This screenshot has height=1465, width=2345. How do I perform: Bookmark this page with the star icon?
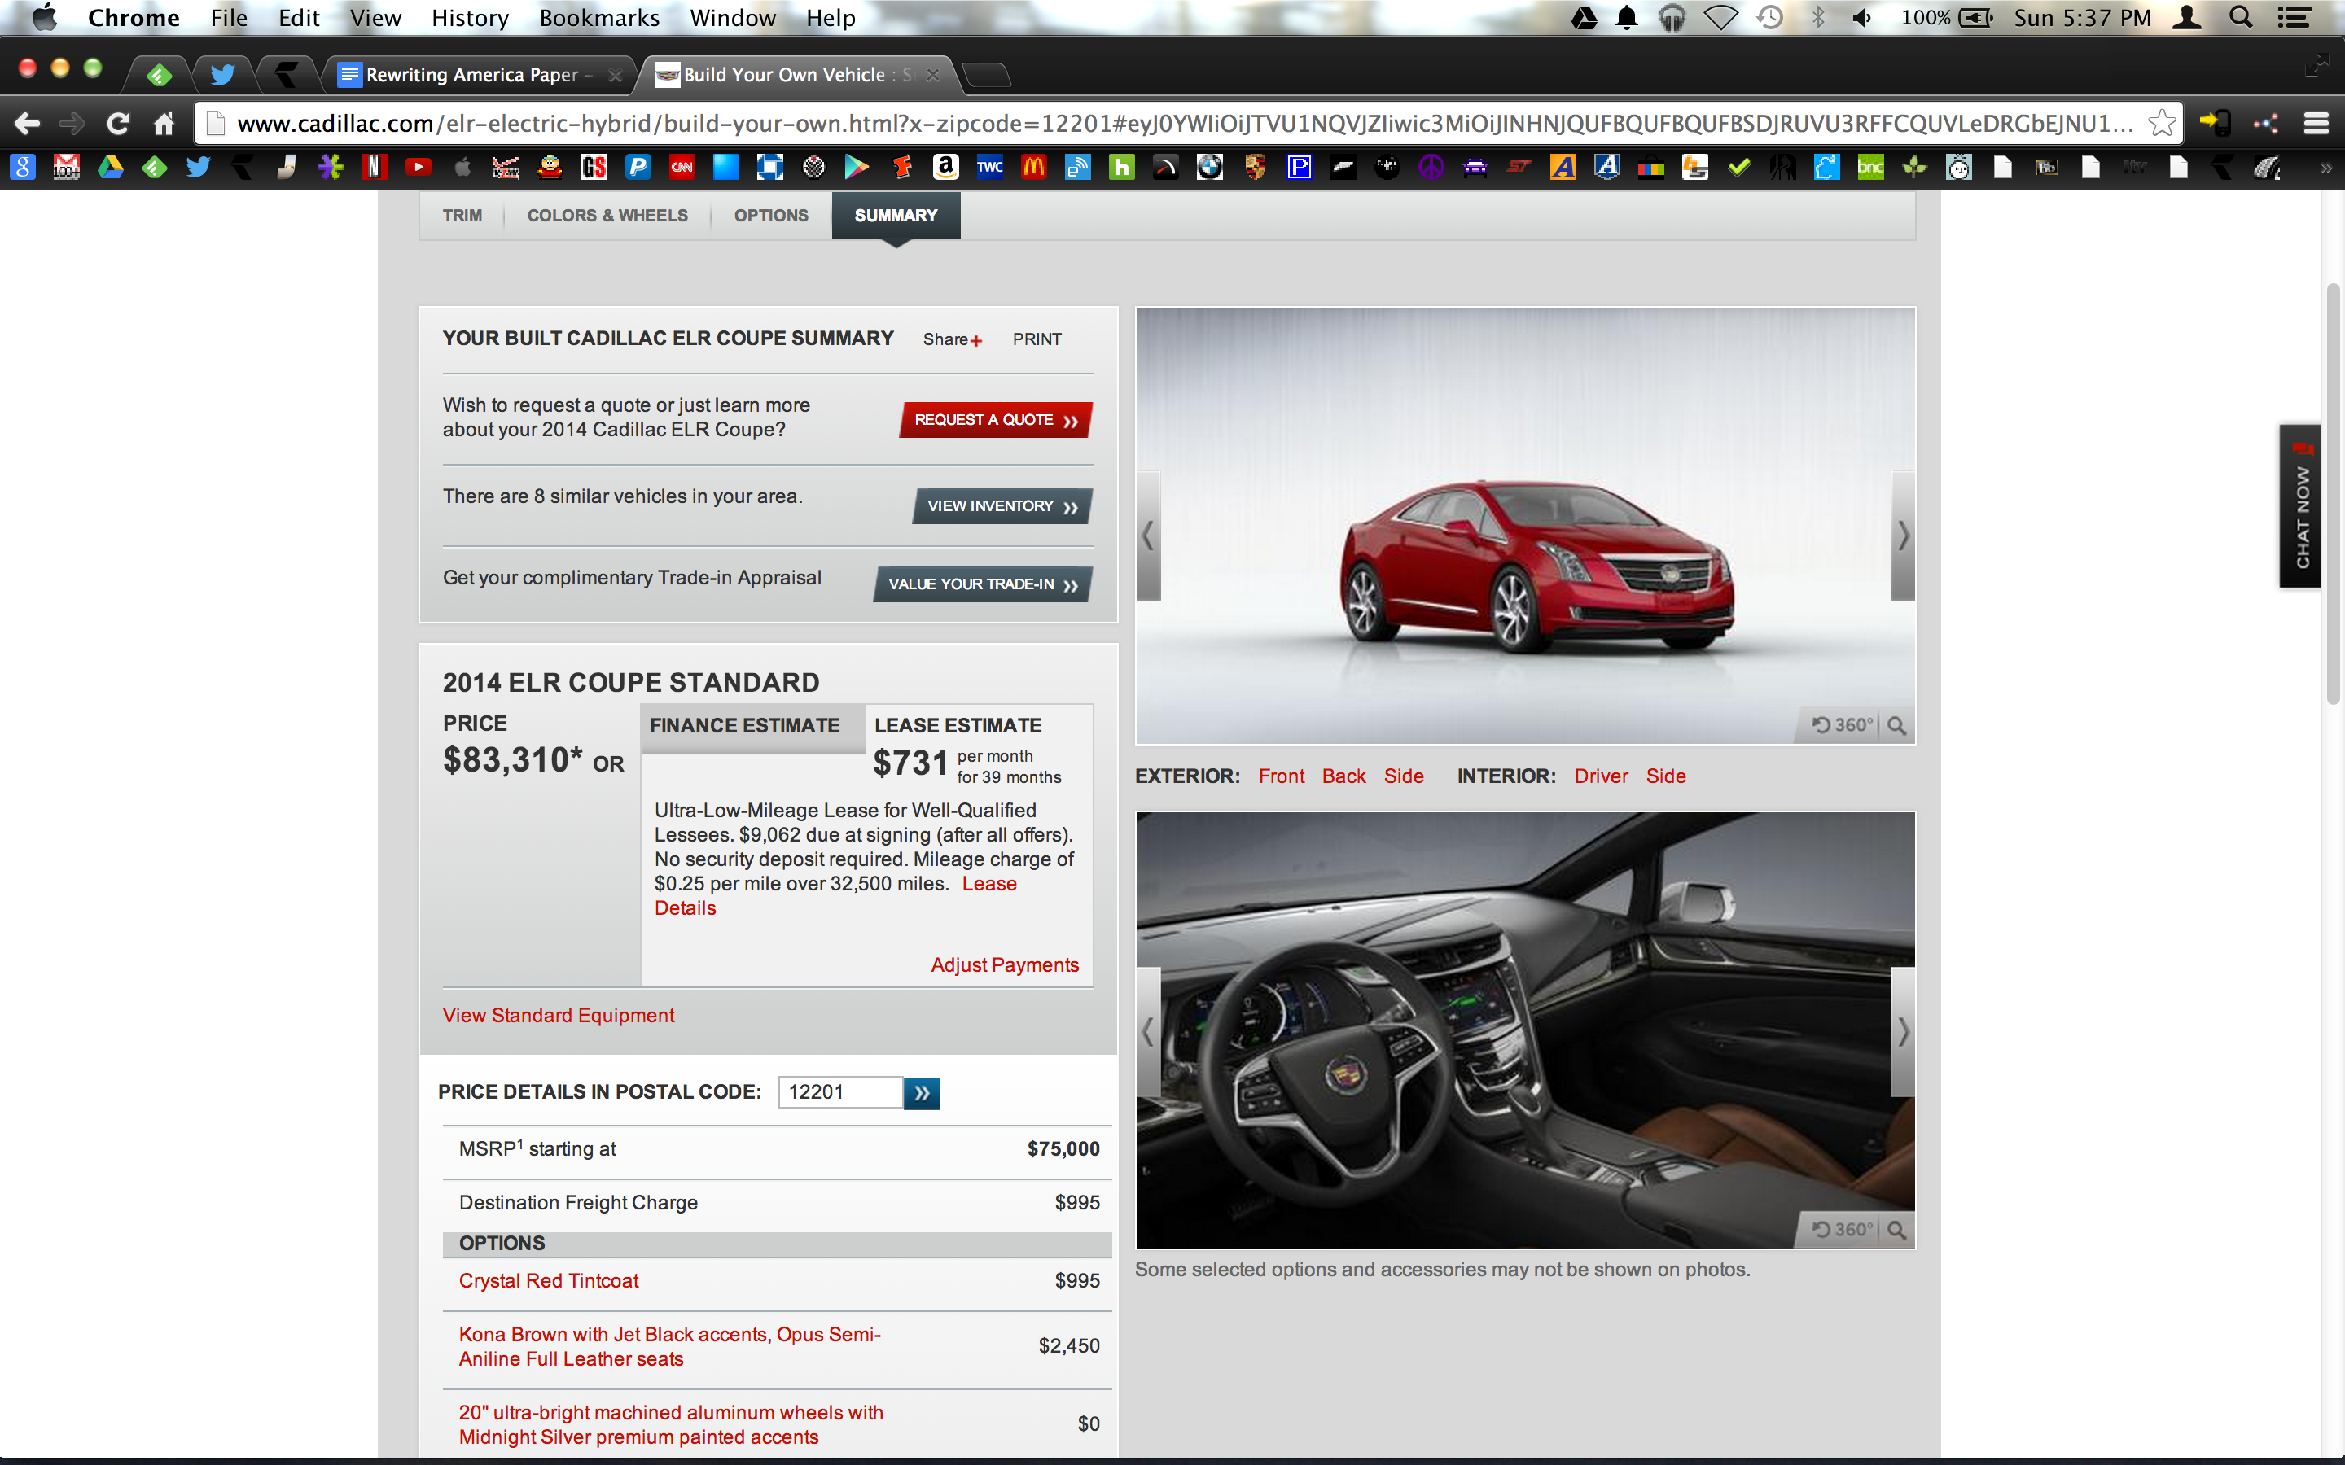pos(2162,124)
